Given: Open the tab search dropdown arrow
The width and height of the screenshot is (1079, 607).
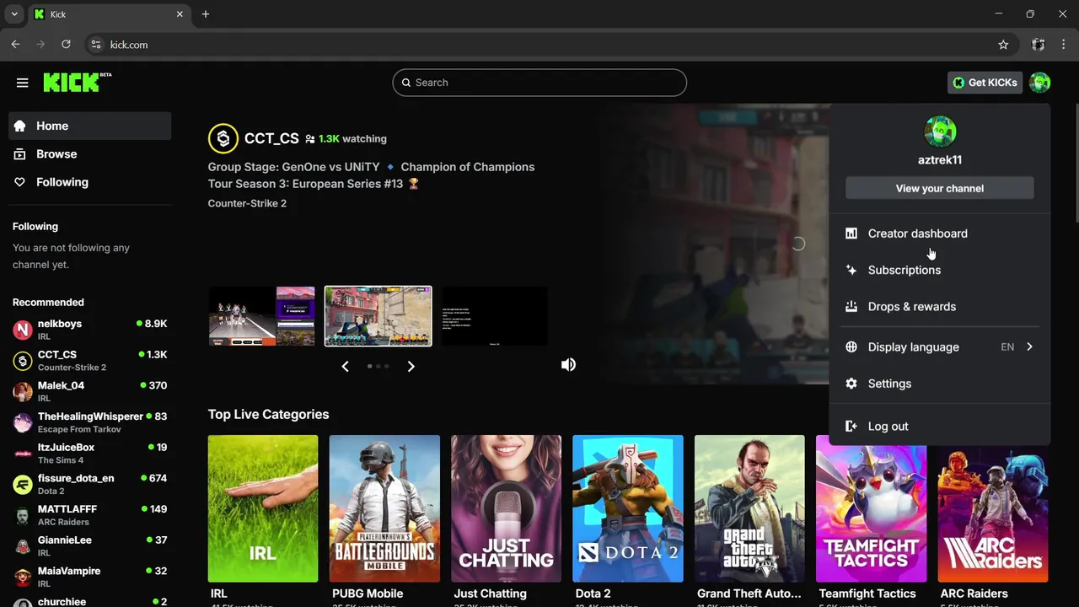Looking at the screenshot, I should [14, 14].
